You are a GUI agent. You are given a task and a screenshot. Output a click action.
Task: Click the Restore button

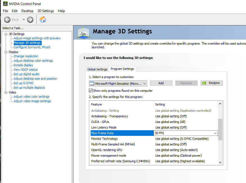pyautogui.click(x=212, y=83)
